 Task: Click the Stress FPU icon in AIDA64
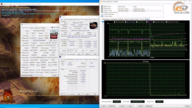click(102, 8)
